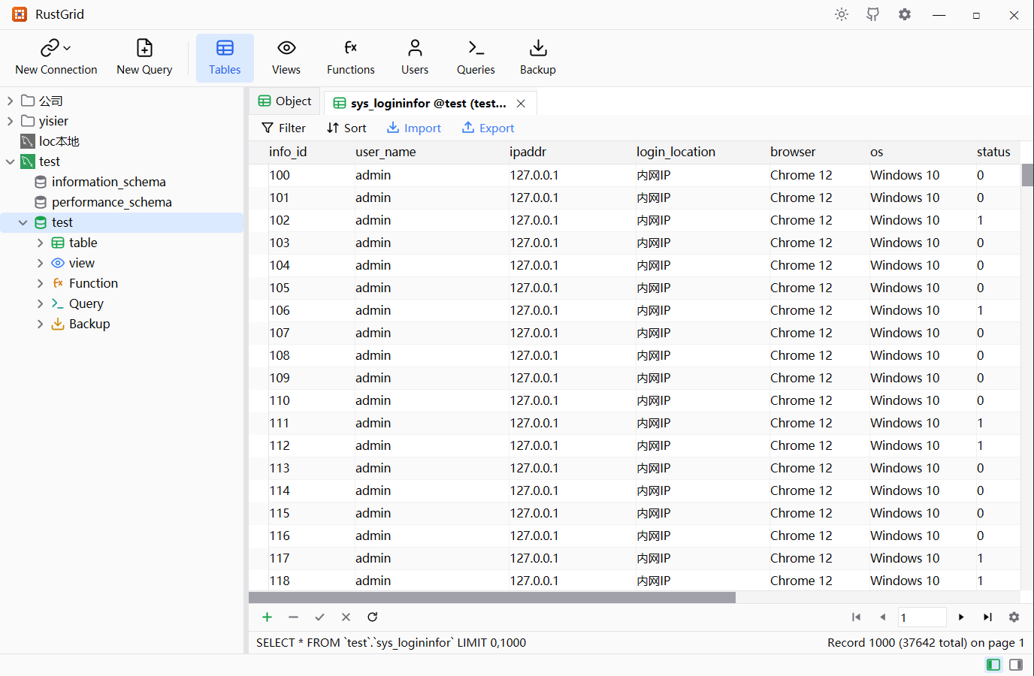Delete selected row with minus icon
Image resolution: width=1034 pixels, height=676 pixels.
pyautogui.click(x=293, y=617)
